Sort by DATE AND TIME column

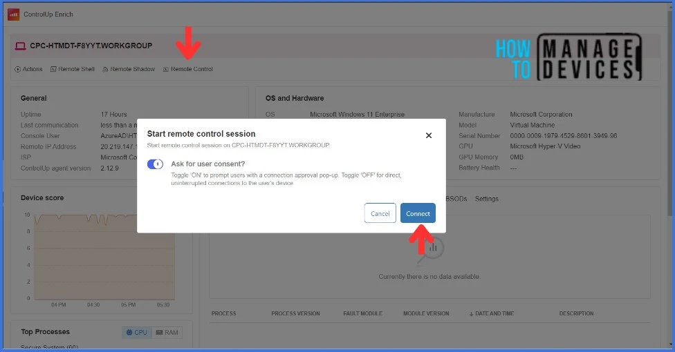[x=492, y=313]
